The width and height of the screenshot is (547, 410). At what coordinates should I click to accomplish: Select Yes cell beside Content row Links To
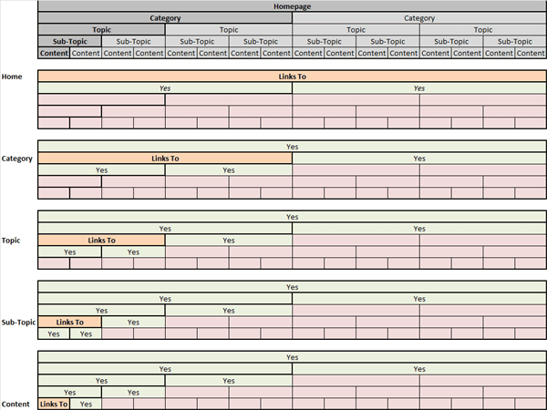click(86, 404)
